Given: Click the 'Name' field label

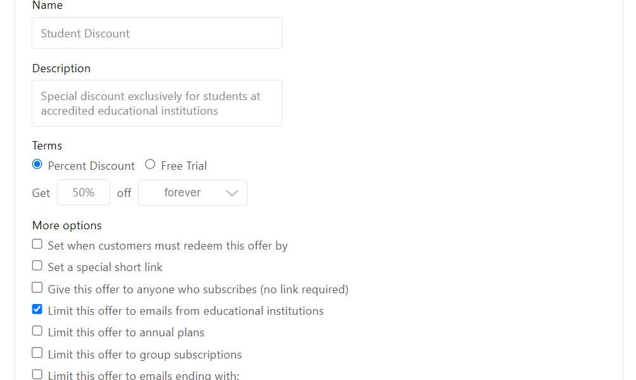Looking at the screenshot, I should pos(48,5).
